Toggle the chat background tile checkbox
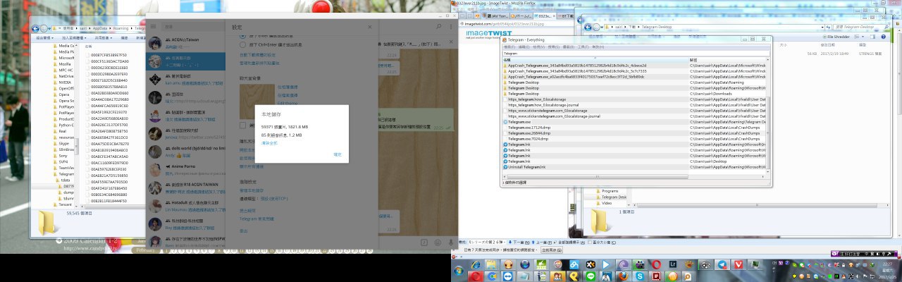 [x=243, y=125]
